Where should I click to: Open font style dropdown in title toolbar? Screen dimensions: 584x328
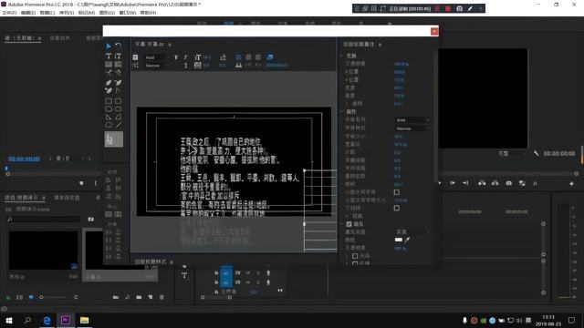(157, 66)
